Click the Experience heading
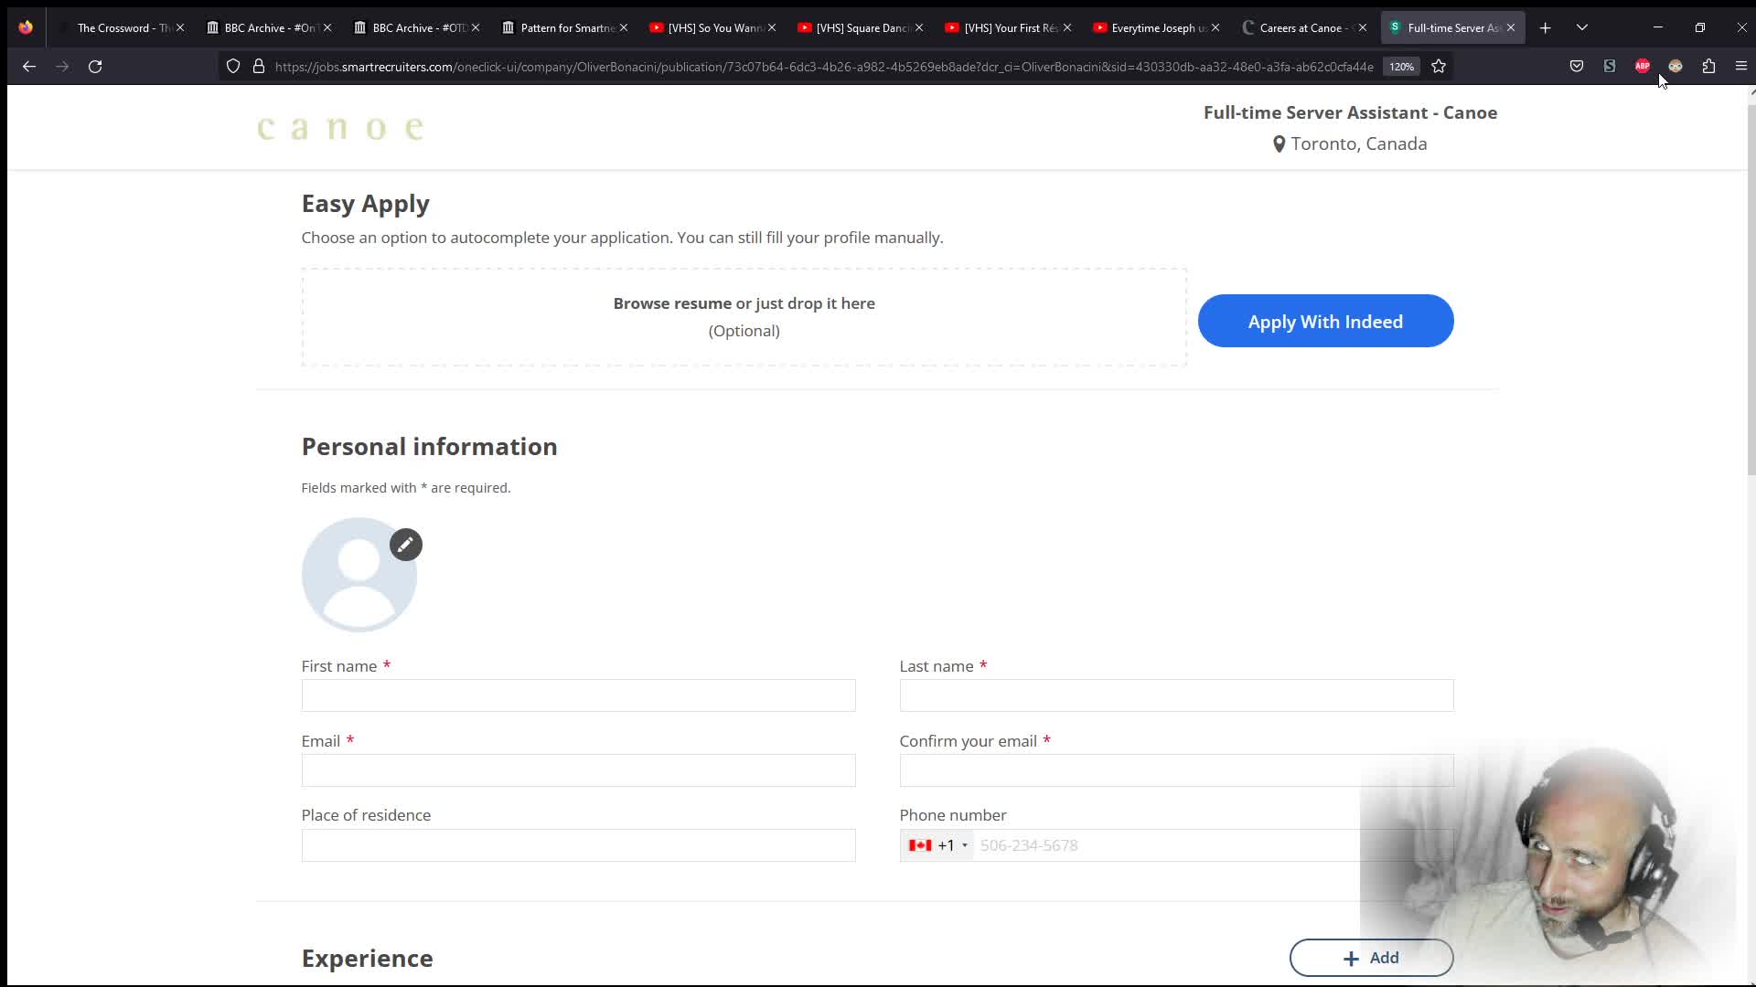 point(367,959)
